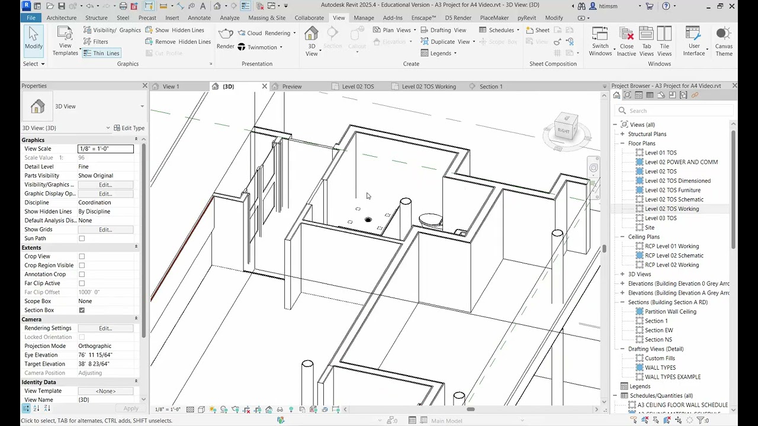Open the Manage ribbon tab

364,18
